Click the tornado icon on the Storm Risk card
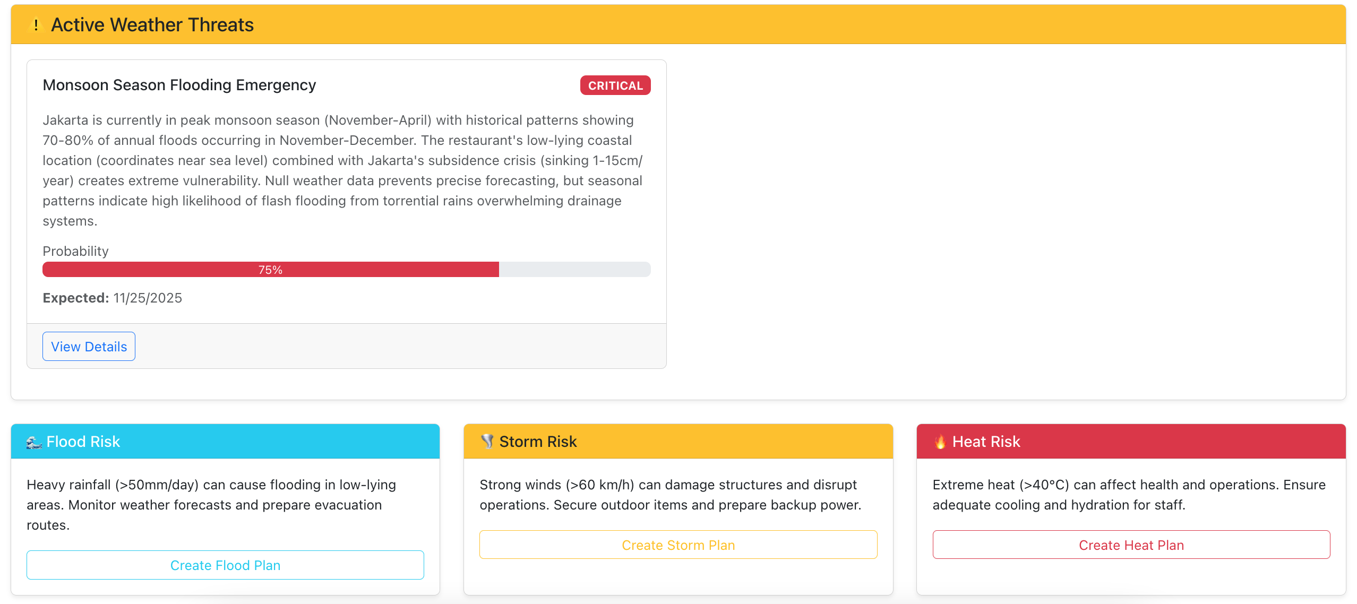 tap(487, 441)
